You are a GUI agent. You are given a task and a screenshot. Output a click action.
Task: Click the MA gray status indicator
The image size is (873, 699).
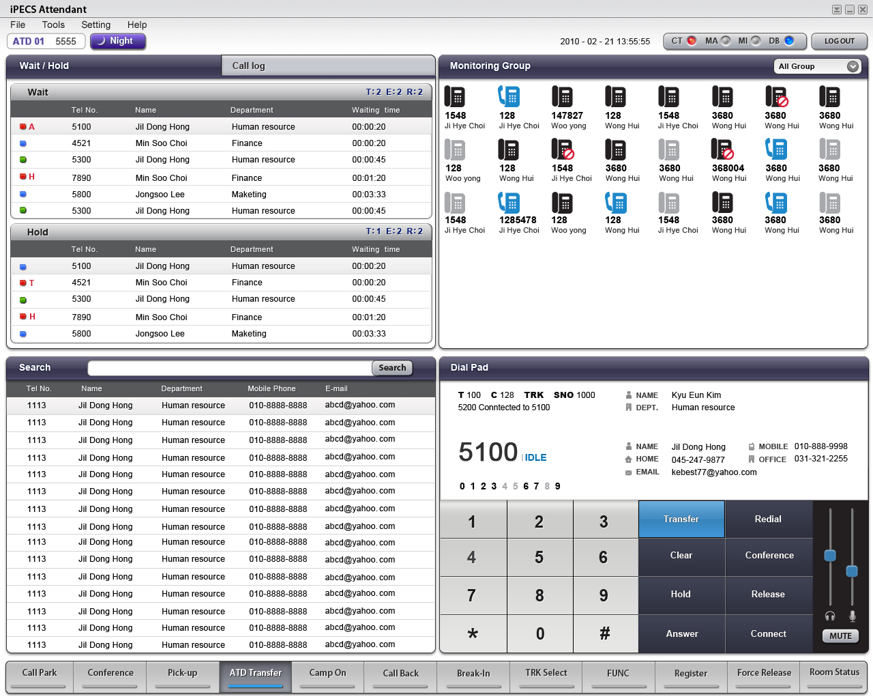[x=726, y=41]
